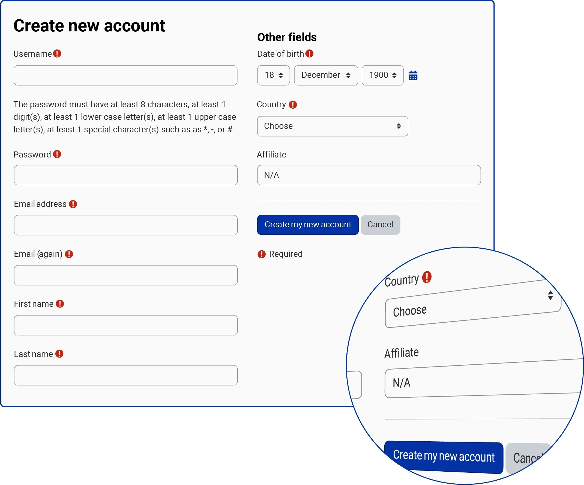The height and width of the screenshot is (485, 584).
Task: Click the Email (again) required icon
Action: point(69,254)
